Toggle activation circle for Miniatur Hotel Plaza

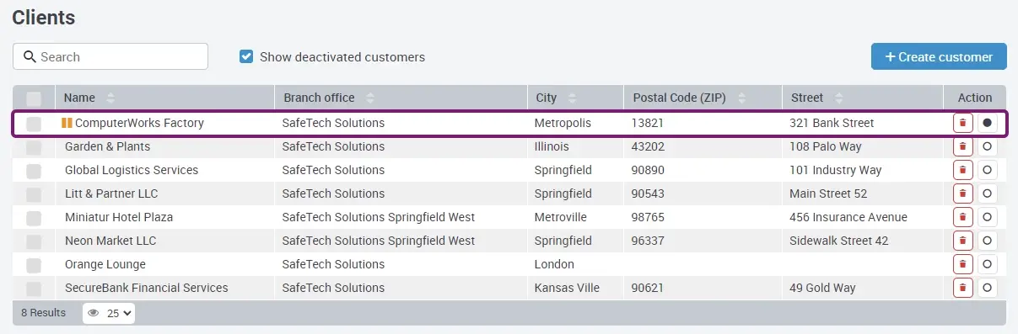[987, 217]
